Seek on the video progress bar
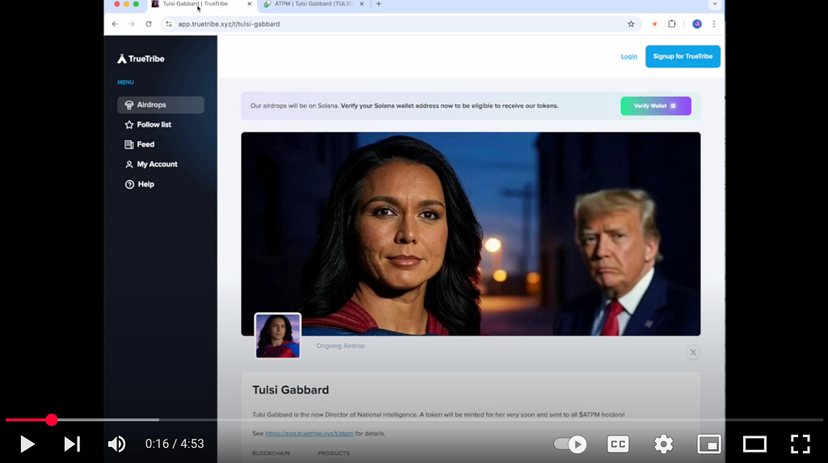 click(414, 419)
